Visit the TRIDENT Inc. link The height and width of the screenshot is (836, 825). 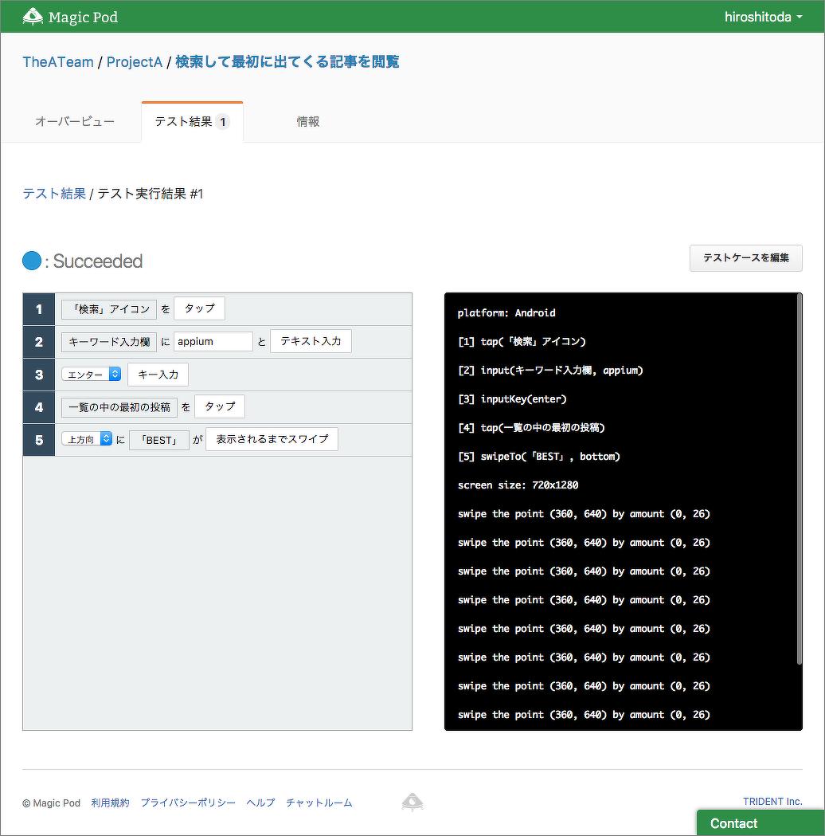(772, 802)
